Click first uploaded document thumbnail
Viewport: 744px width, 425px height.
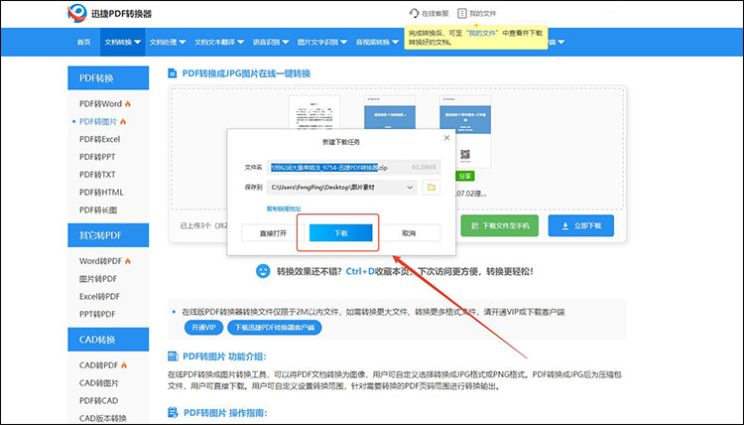(x=314, y=112)
